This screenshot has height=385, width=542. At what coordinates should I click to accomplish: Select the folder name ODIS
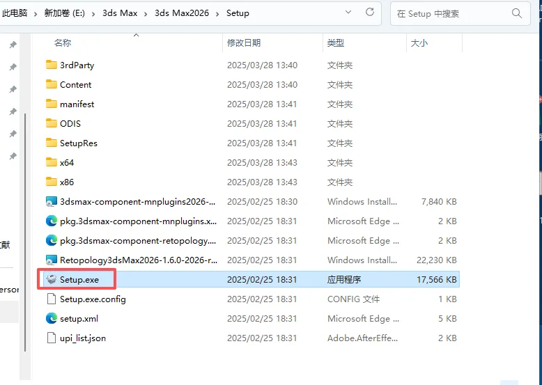click(70, 124)
